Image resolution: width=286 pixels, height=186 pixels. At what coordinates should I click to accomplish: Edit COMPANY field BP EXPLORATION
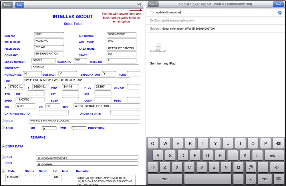pos(49,54)
